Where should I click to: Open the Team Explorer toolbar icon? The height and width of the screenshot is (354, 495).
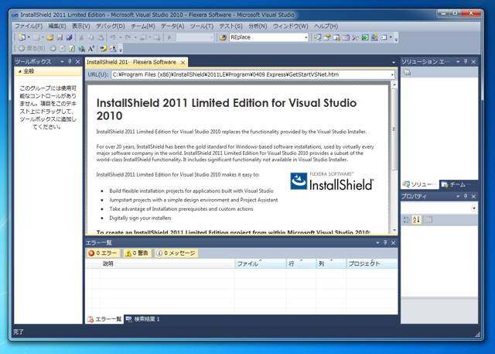pos(336,38)
